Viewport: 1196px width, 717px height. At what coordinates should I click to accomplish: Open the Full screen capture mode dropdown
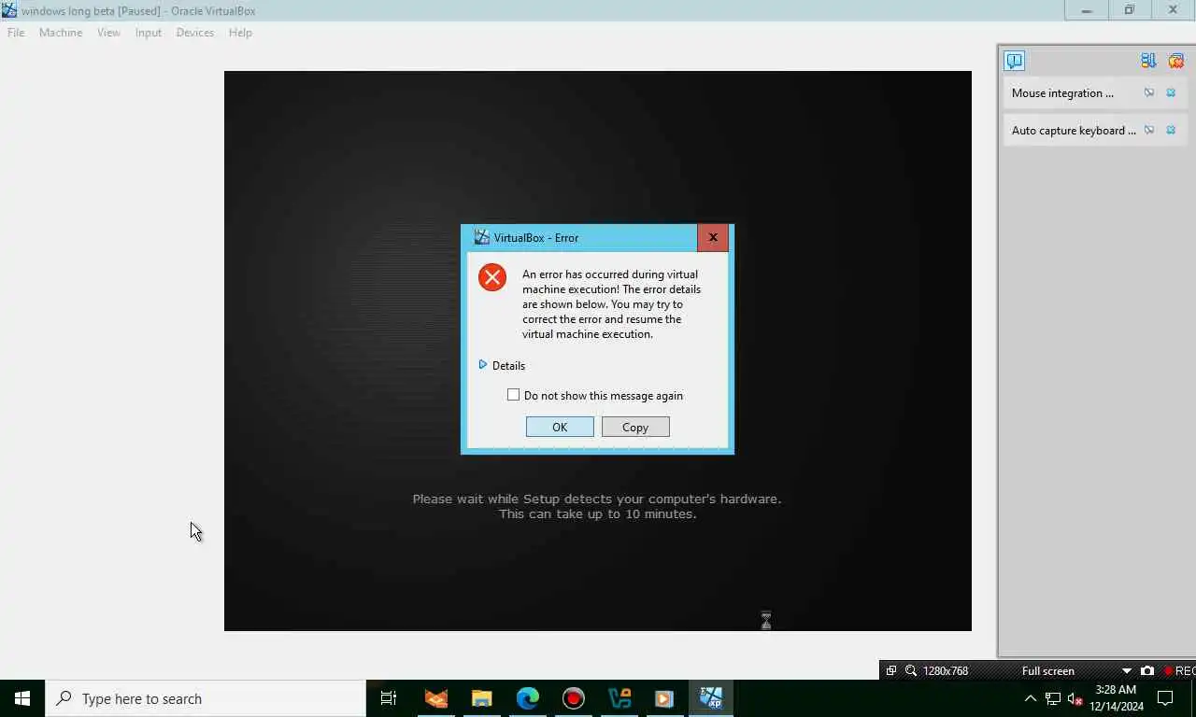pos(1127,671)
